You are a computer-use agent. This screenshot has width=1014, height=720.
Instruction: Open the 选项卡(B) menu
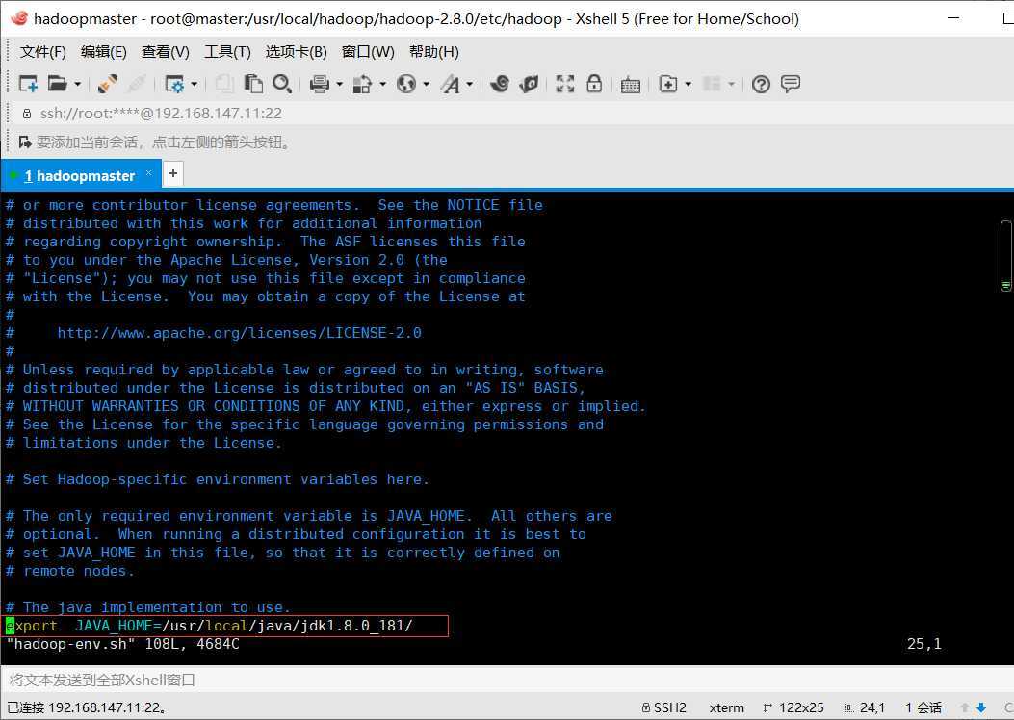pyautogui.click(x=297, y=52)
